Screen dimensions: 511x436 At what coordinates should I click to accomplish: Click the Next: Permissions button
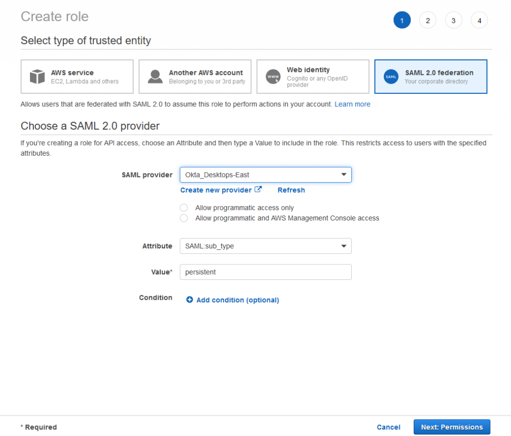[452, 427]
